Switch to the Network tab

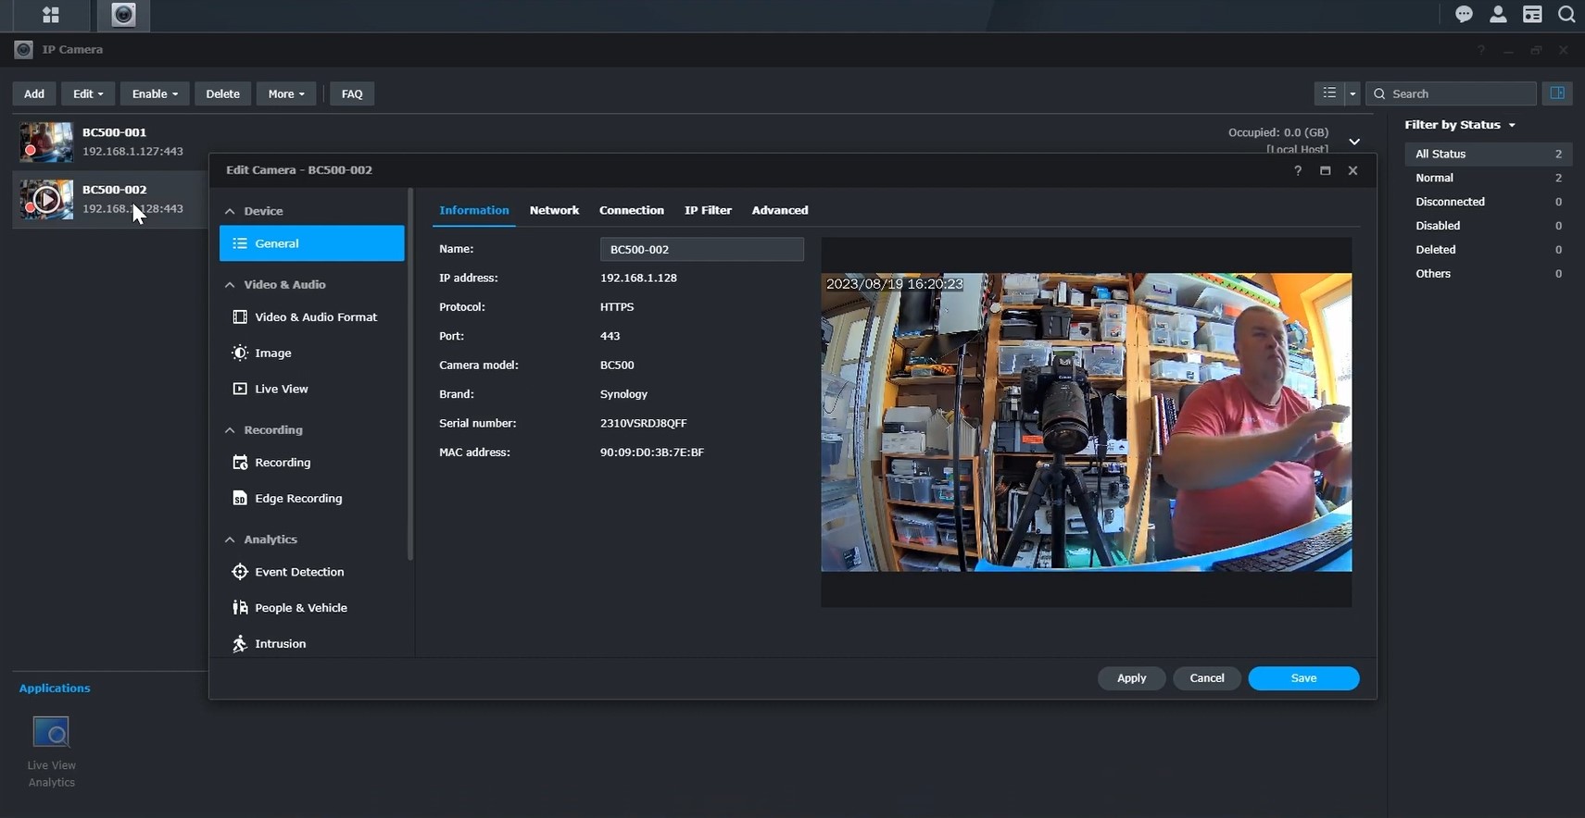point(554,210)
